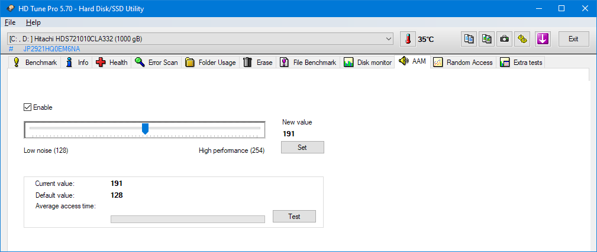Open options via the yellow tools icon
The height and width of the screenshot is (252, 597).
pos(522,39)
